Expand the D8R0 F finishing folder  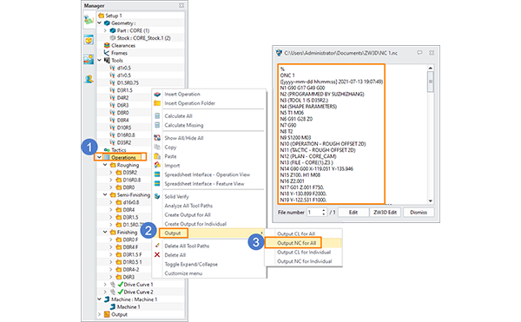(x=111, y=240)
